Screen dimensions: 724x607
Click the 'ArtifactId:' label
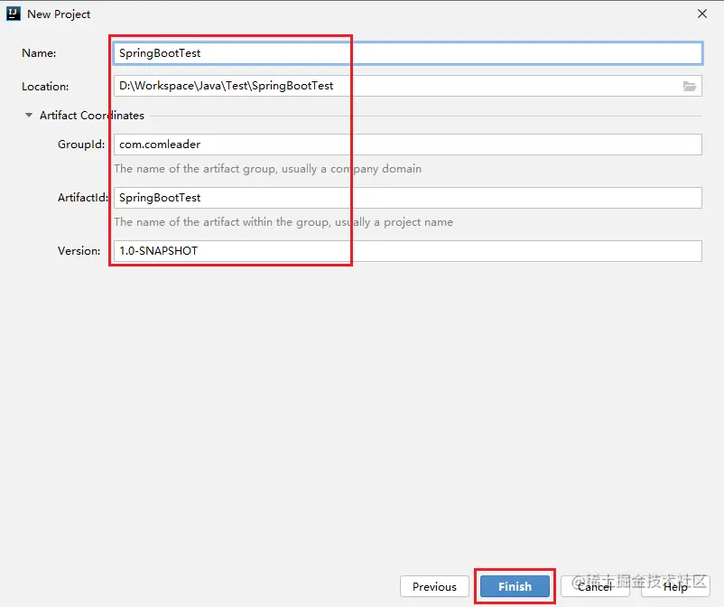click(83, 198)
